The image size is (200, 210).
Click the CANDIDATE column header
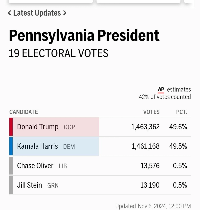tap(24, 112)
